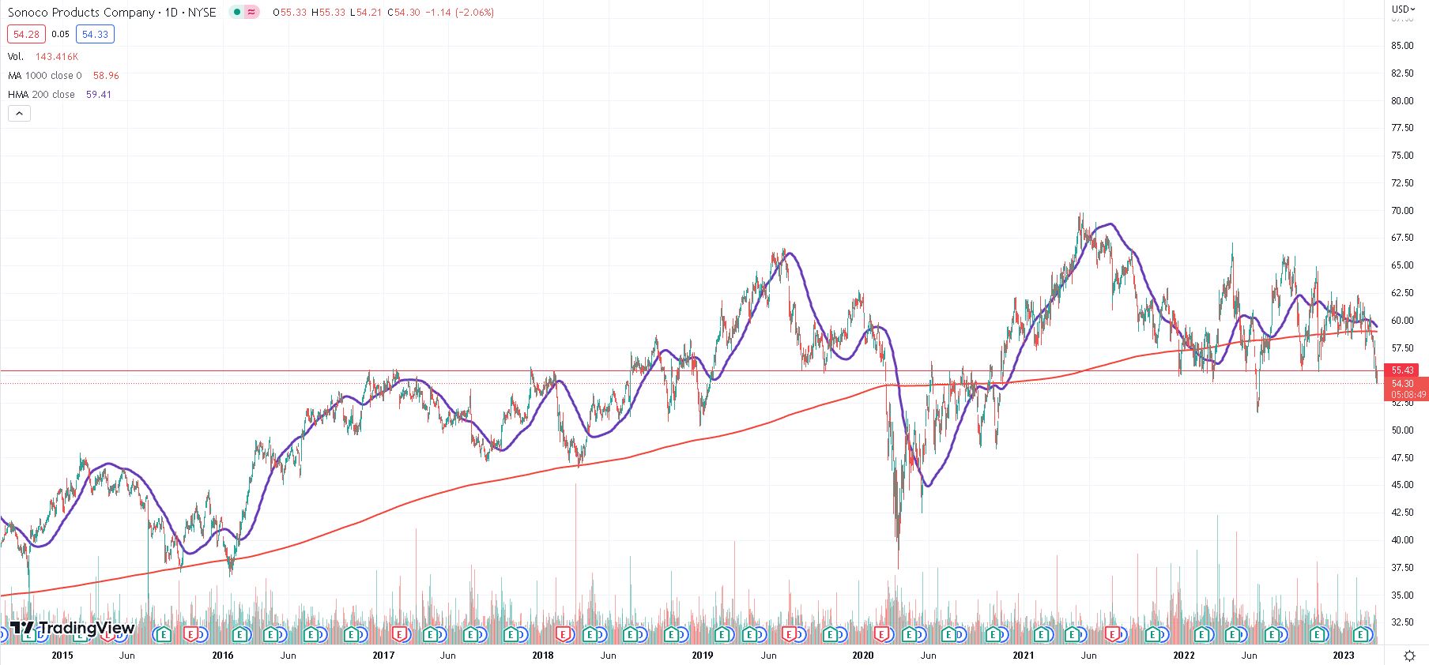The height and width of the screenshot is (665, 1429).
Task: Click the 54.30 current price label
Action: tap(1403, 384)
